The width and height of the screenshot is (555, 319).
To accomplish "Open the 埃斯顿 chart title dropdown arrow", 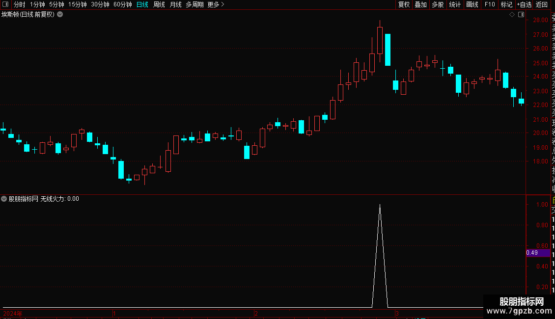I will [60, 15].
